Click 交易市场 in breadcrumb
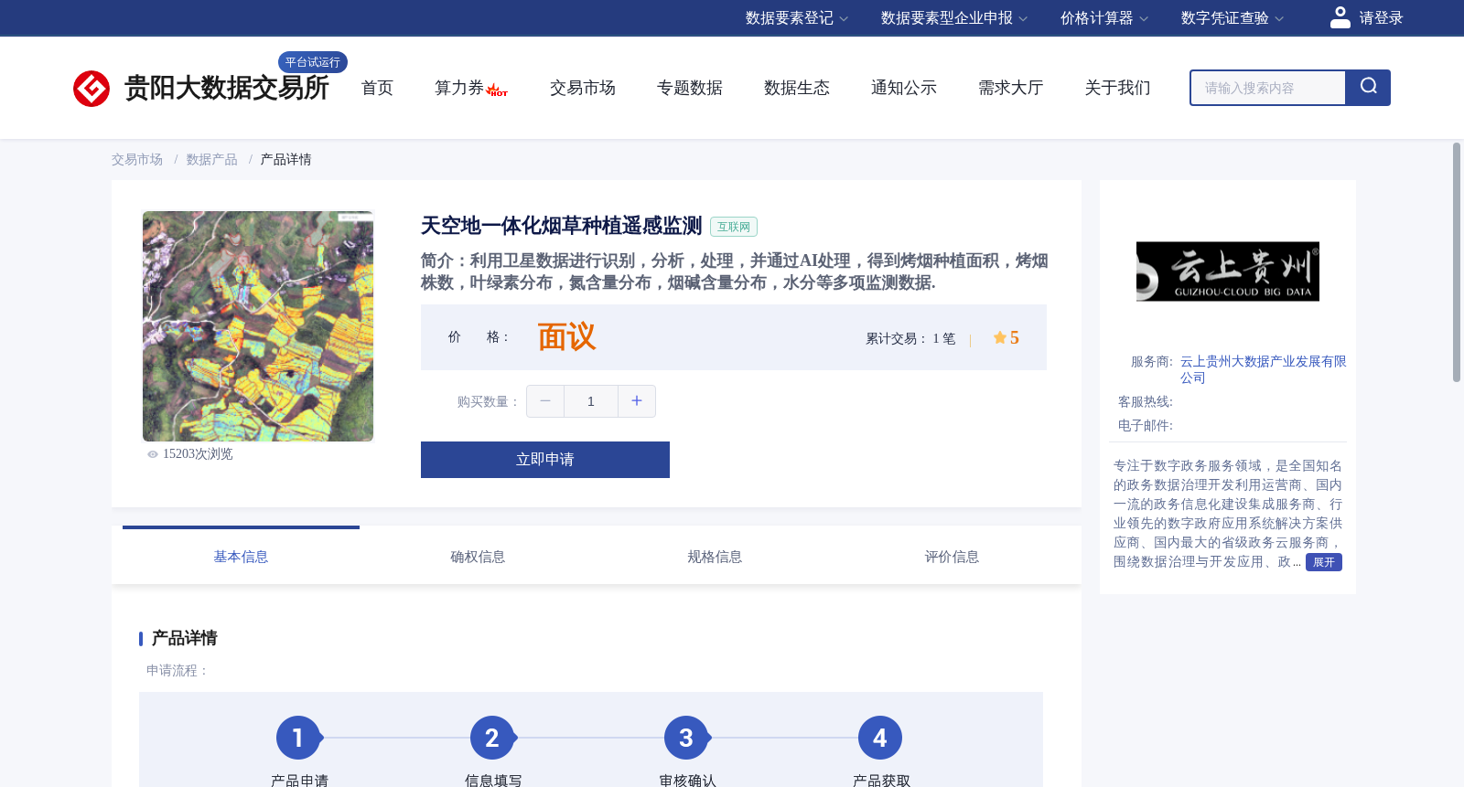1464x787 pixels. point(137,160)
